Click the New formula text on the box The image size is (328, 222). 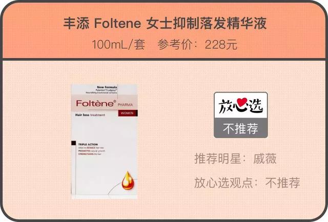point(107,87)
